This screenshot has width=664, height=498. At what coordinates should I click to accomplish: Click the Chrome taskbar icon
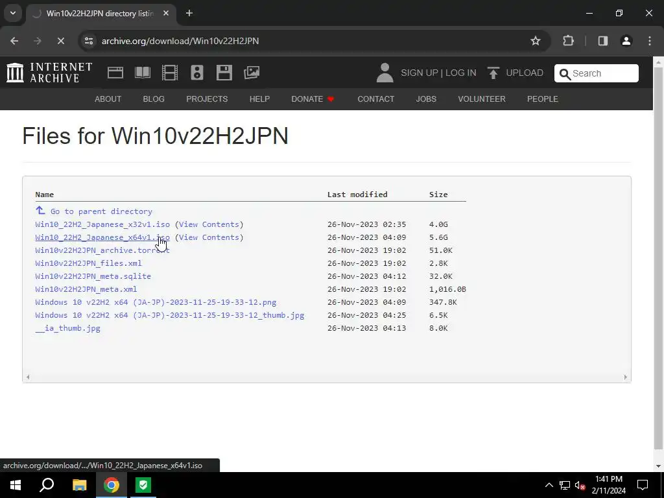pyautogui.click(x=112, y=485)
